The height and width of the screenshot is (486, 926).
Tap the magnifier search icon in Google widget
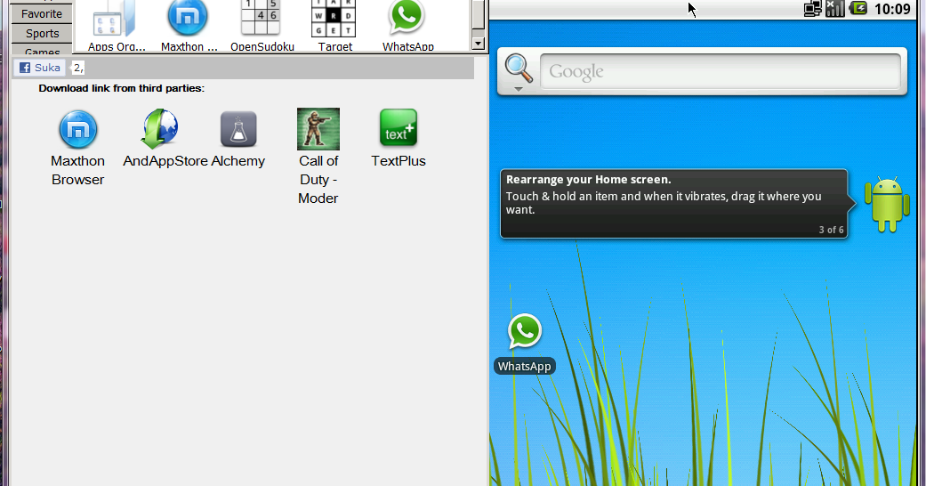519,69
